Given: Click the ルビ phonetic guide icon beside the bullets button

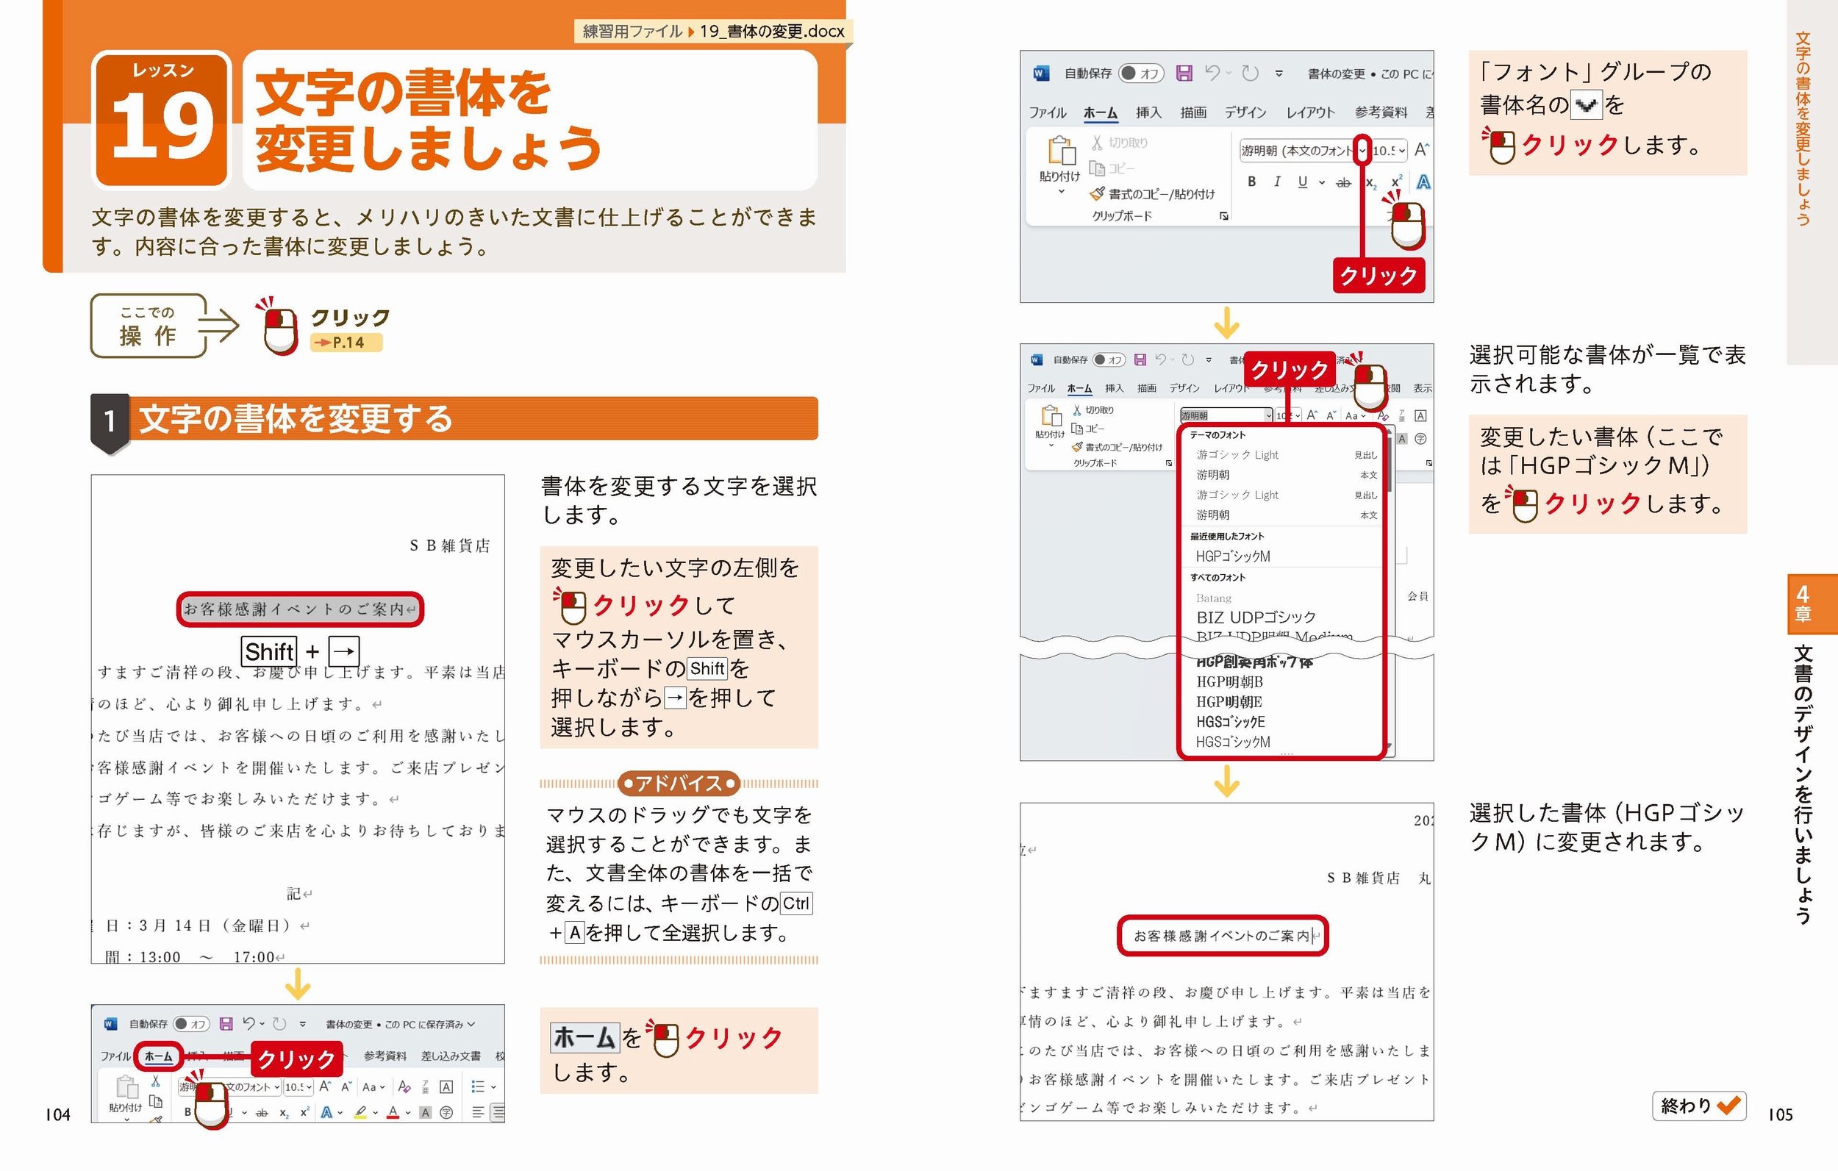Looking at the screenshot, I should [x=425, y=1087].
